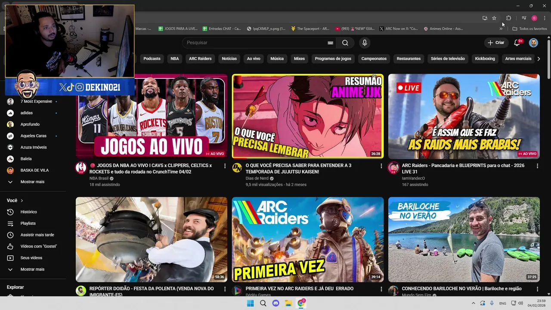Select the Kickboxing filter chip

[485, 59]
